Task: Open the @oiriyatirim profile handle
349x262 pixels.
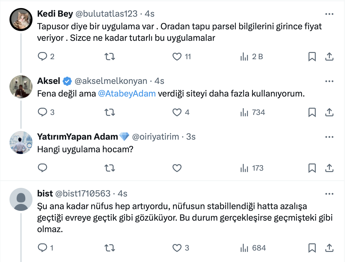Action: click(155, 137)
